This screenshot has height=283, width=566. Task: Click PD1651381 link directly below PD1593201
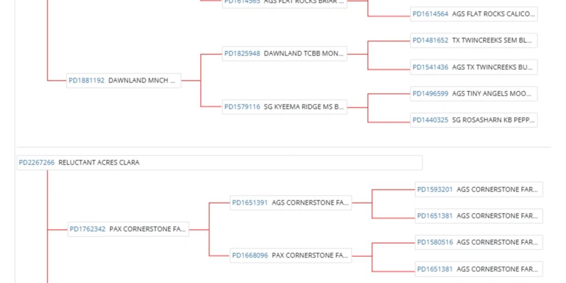coord(435,215)
